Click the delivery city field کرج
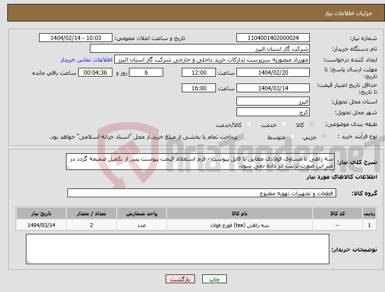The image size is (385, 292). coord(273,112)
